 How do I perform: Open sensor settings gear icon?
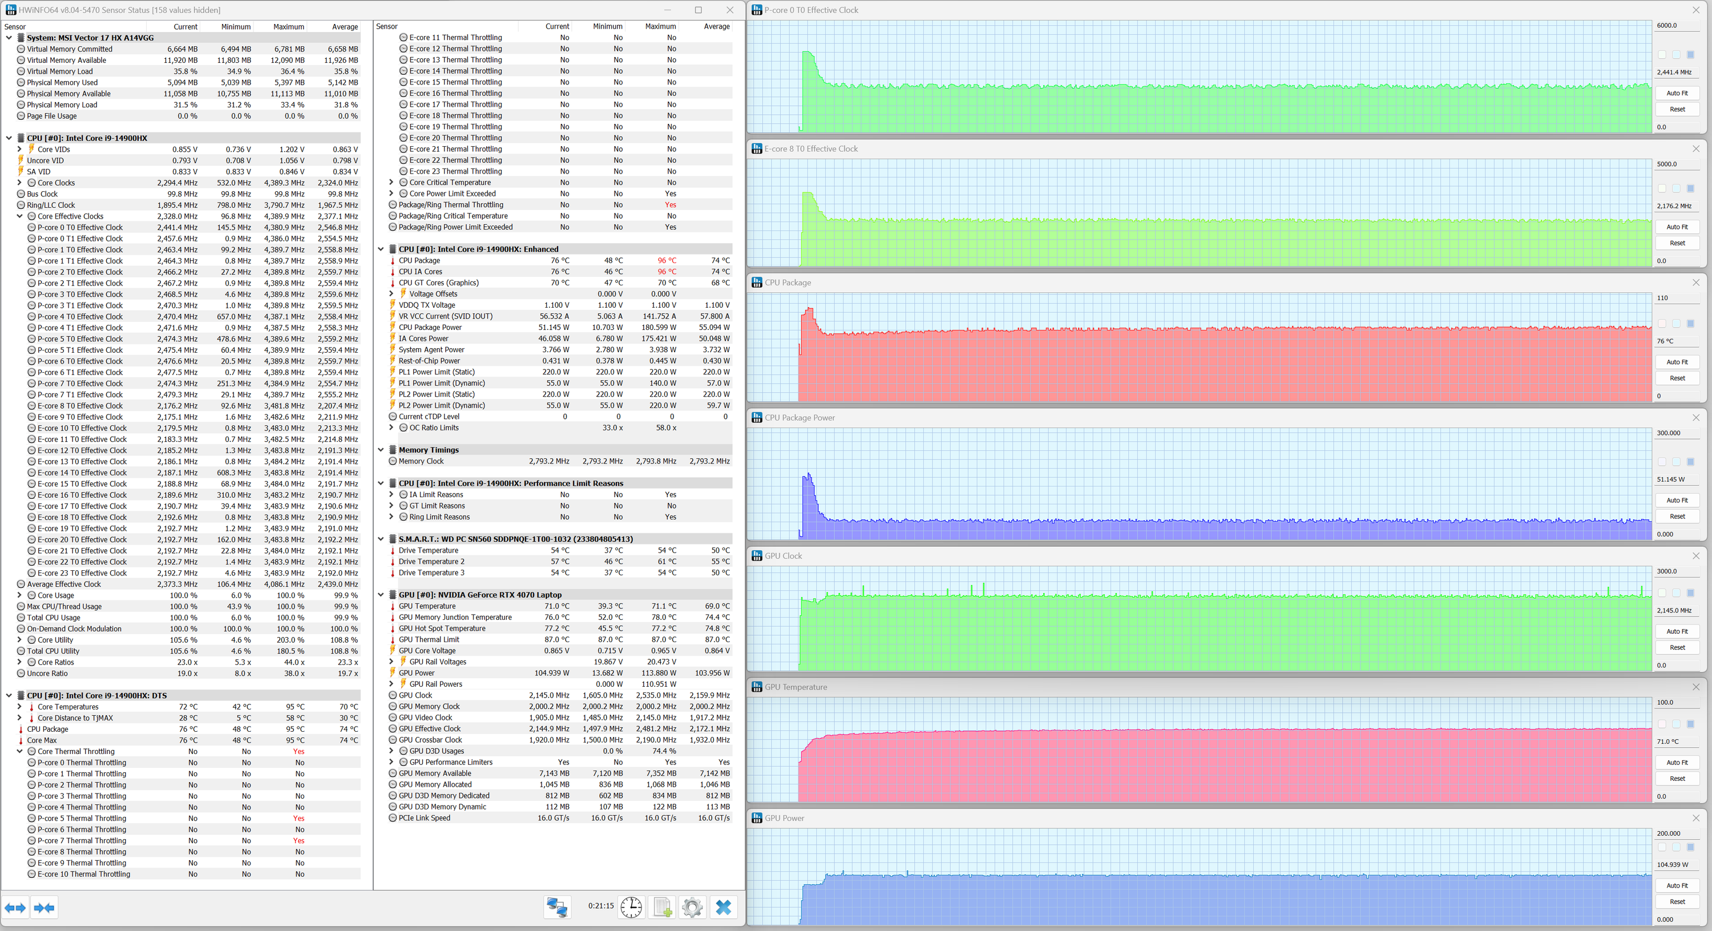tap(692, 907)
